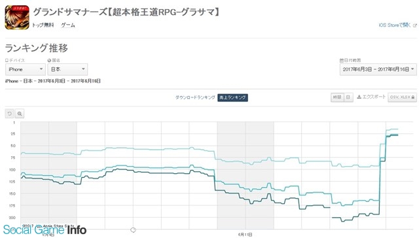Click the speech bubble marker below chart
Image resolution: width=419 pixels, height=238 pixels.
pos(133,230)
